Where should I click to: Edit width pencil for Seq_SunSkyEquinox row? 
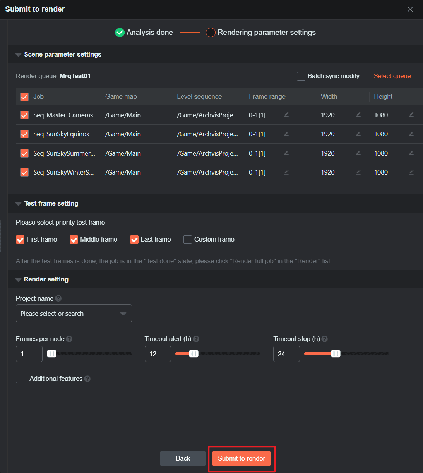(358, 134)
